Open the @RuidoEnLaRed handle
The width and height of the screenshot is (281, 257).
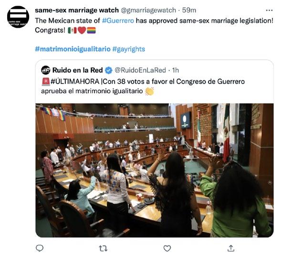click(140, 70)
